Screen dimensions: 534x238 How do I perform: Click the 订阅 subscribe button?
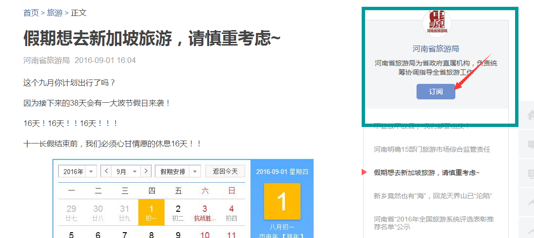point(435,92)
